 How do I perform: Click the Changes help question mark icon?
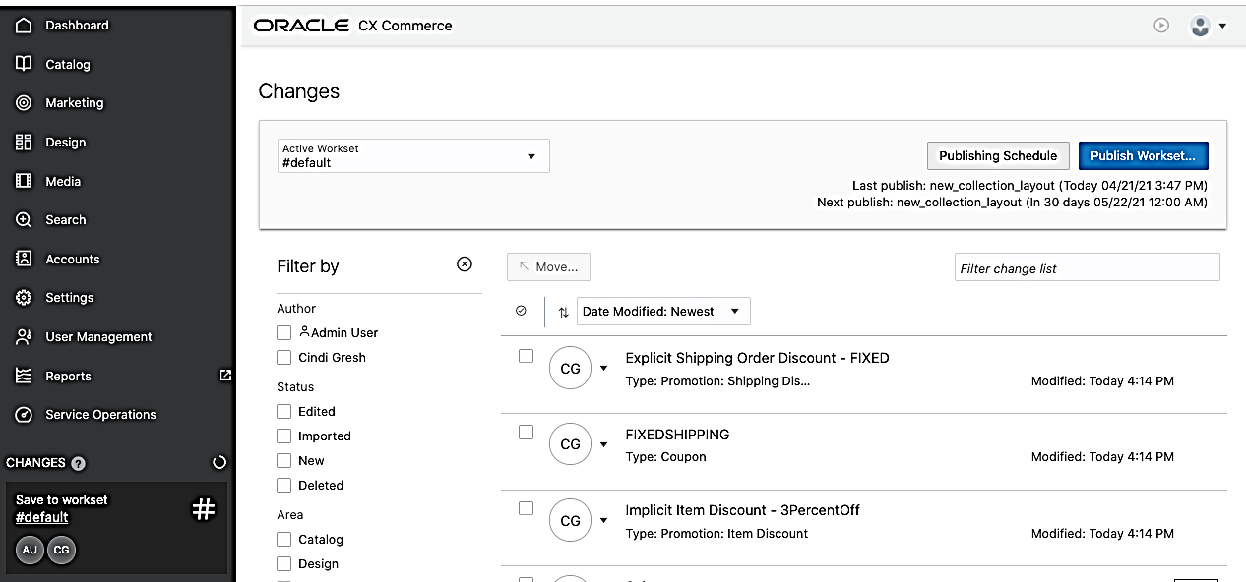click(x=79, y=463)
